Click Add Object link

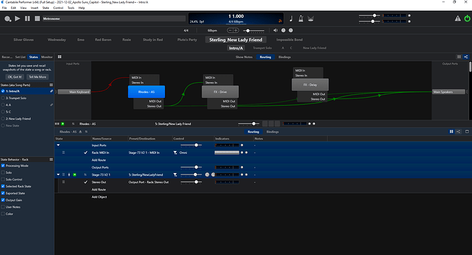(x=99, y=197)
